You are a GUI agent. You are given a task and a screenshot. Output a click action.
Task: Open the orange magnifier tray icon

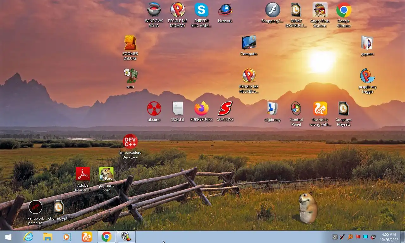[x=350, y=237]
